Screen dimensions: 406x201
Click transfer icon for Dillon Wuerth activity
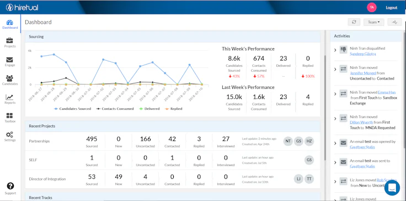click(343, 118)
